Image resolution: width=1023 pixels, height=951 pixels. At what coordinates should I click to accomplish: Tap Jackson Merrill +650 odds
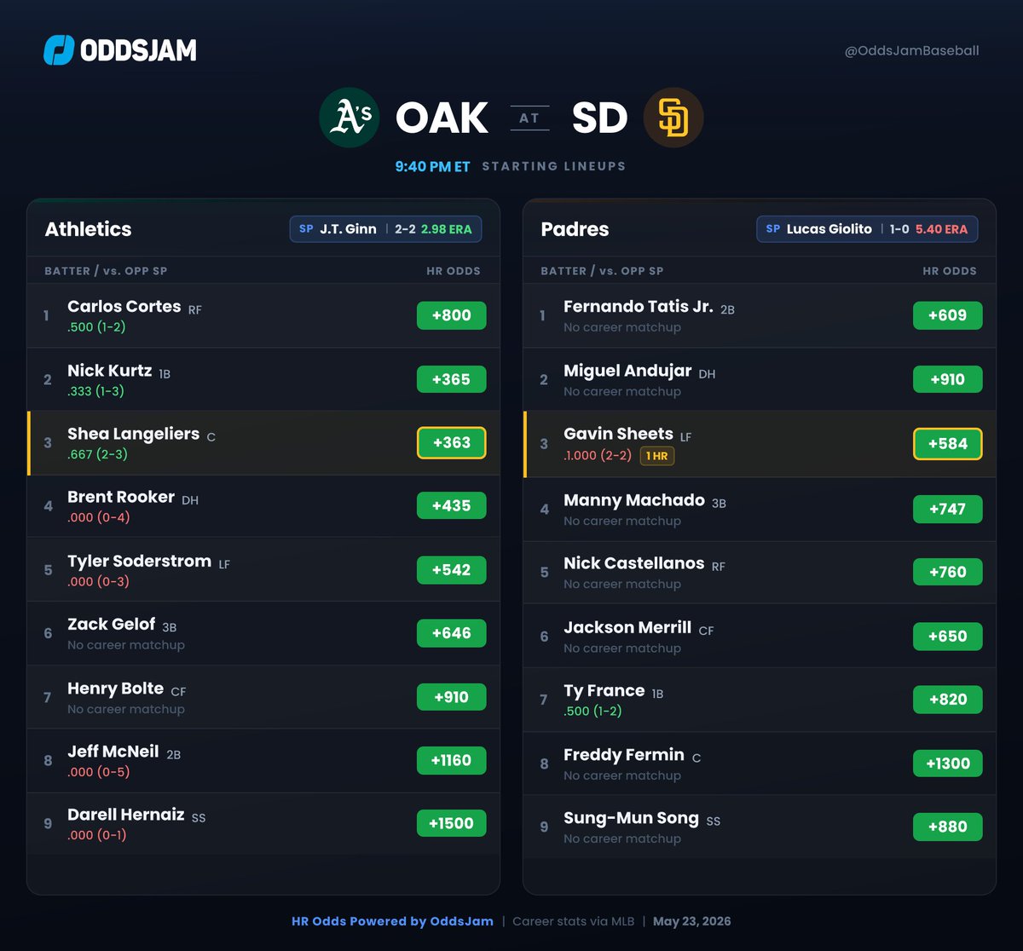pyautogui.click(x=947, y=636)
